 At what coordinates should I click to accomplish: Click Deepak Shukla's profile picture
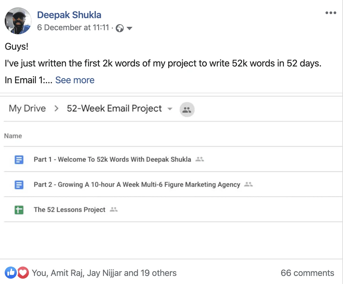(18, 21)
